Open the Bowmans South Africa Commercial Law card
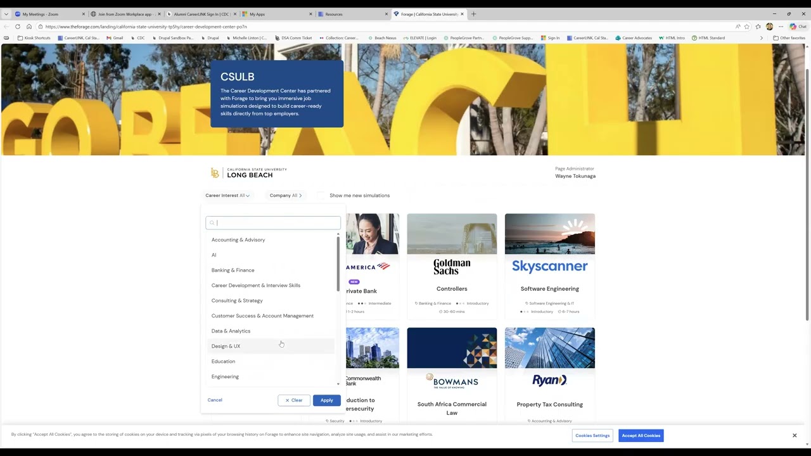The height and width of the screenshot is (456, 811). pyautogui.click(x=452, y=376)
